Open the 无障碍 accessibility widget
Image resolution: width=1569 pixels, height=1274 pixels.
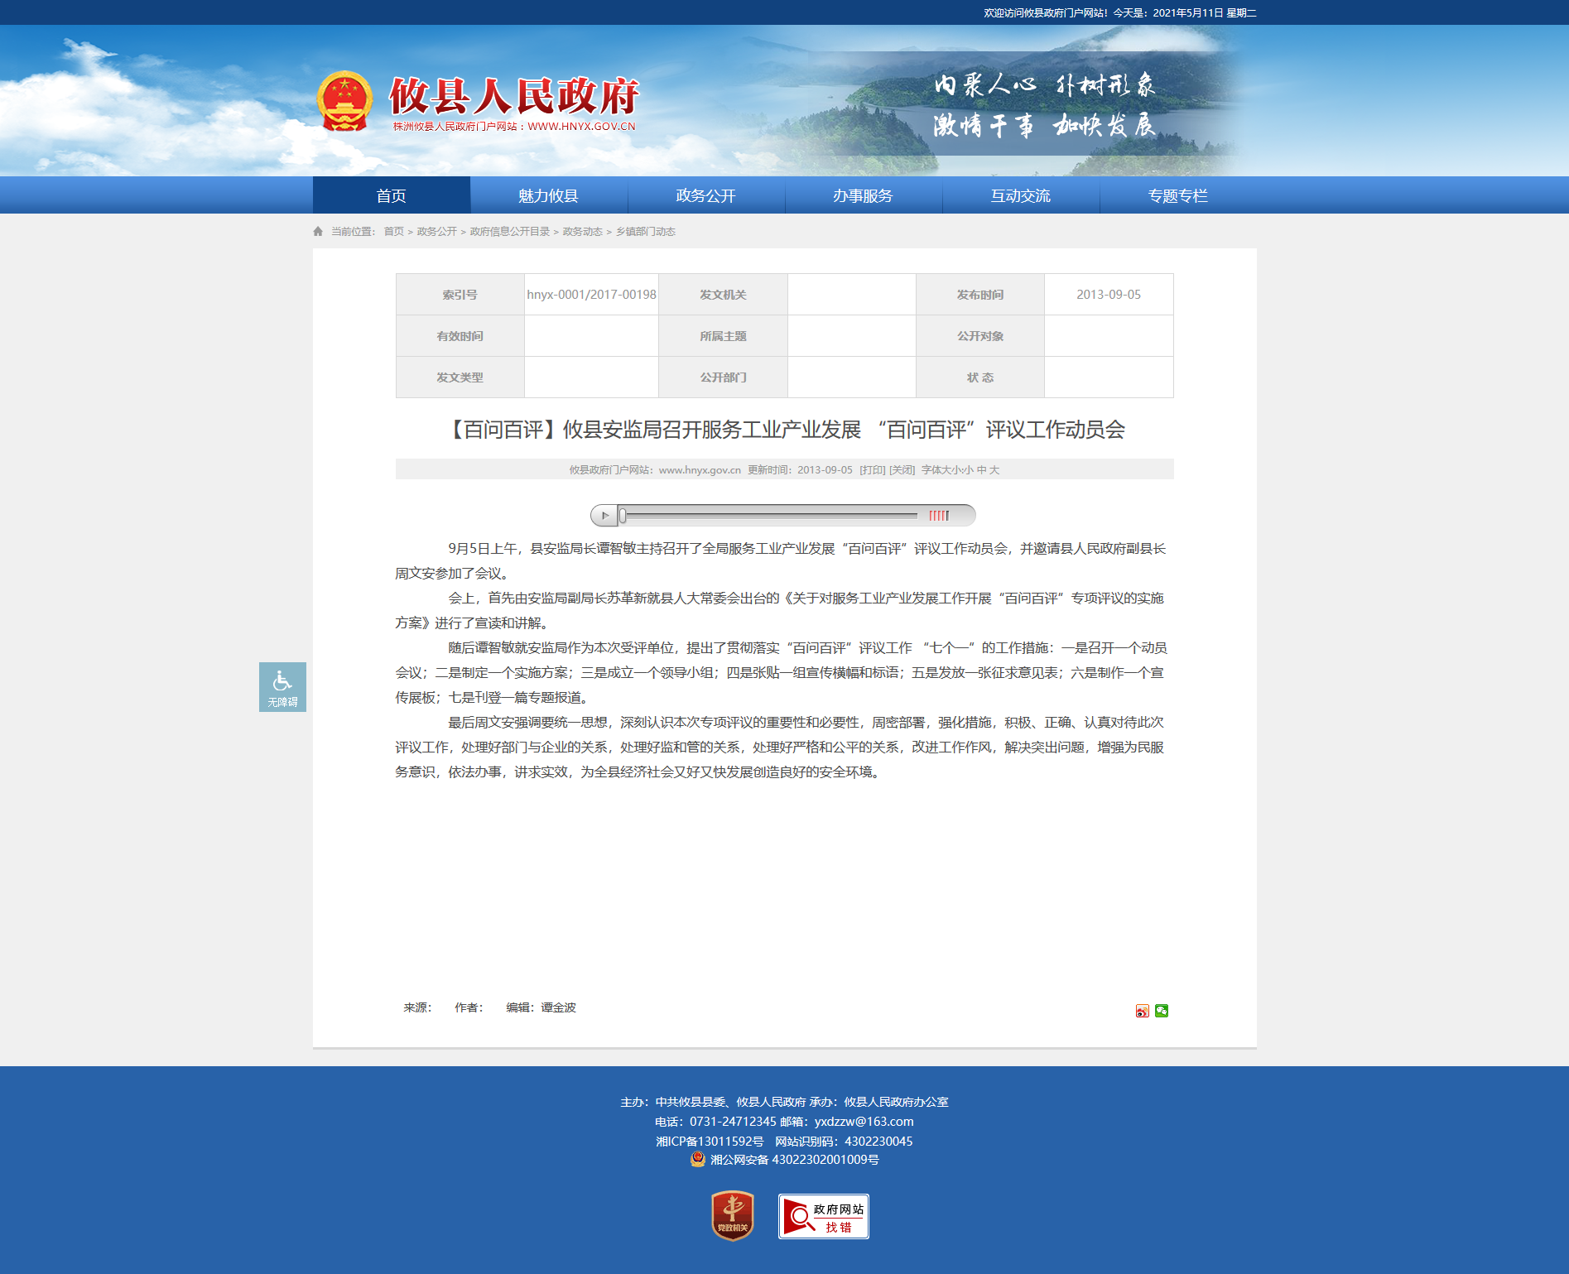[282, 687]
